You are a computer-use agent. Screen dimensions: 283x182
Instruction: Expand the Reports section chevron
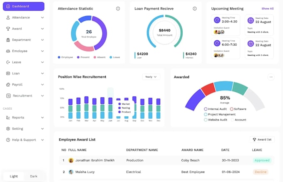click(42, 118)
